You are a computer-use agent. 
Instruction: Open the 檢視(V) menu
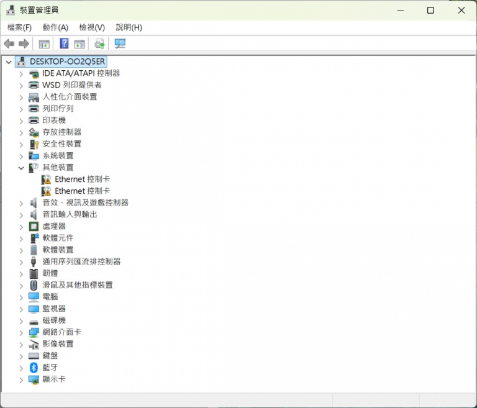tap(92, 27)
